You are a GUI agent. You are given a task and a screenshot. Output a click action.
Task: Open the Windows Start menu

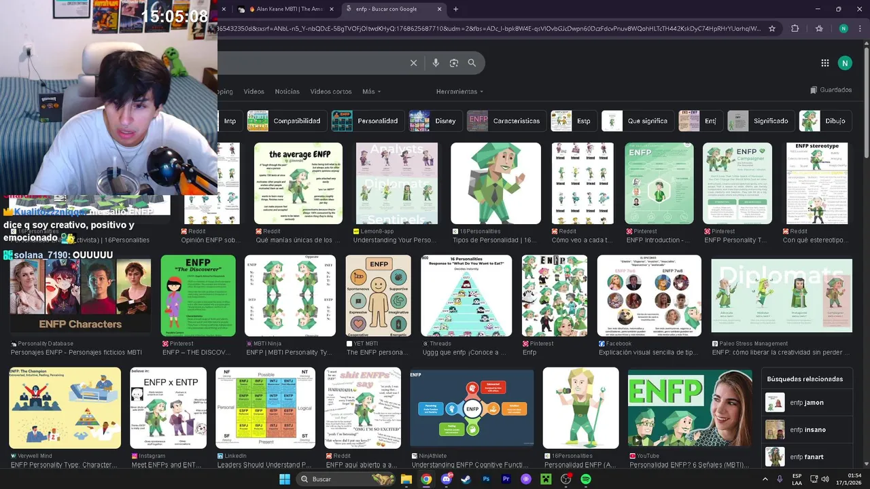click(285, 479)
